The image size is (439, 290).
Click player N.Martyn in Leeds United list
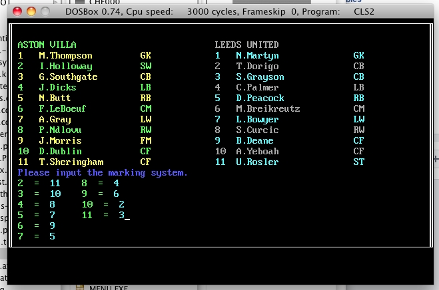[257, 56]
